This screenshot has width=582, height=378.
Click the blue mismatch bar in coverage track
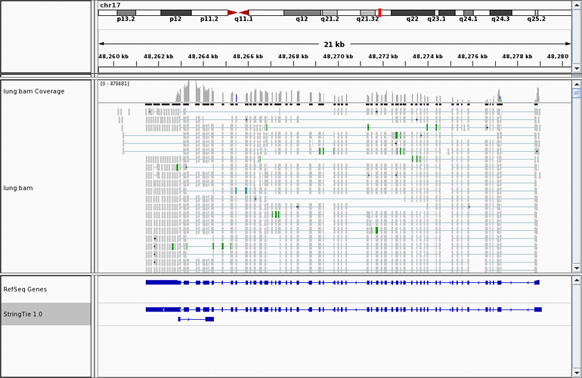[x=236, y=98]
